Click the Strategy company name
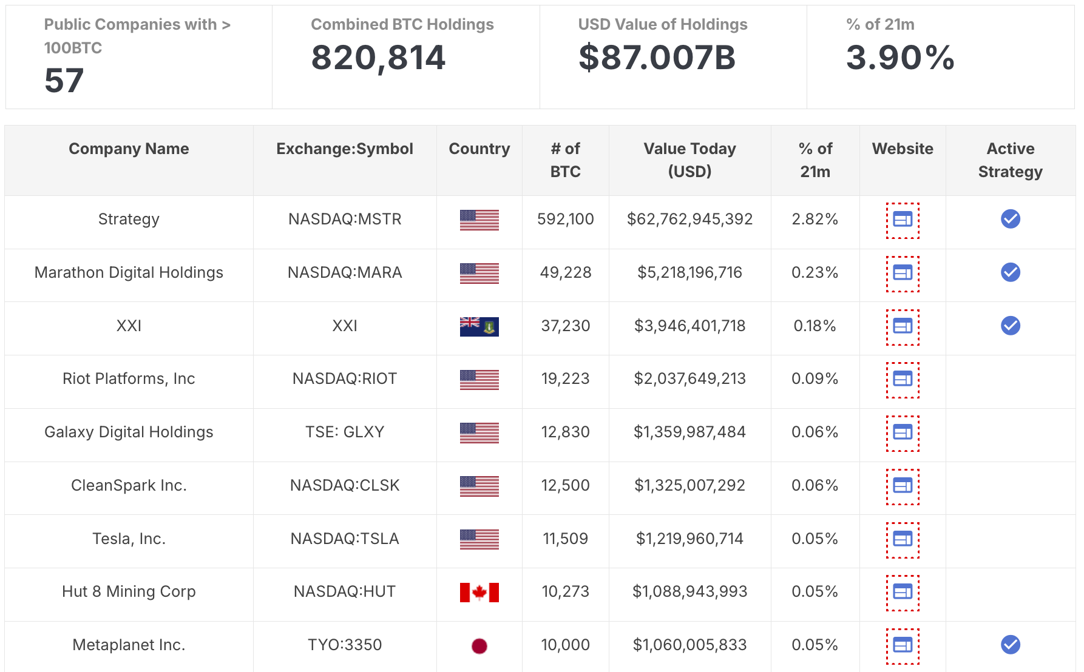Screen dimensions: 1084x672 click(129, 219)
